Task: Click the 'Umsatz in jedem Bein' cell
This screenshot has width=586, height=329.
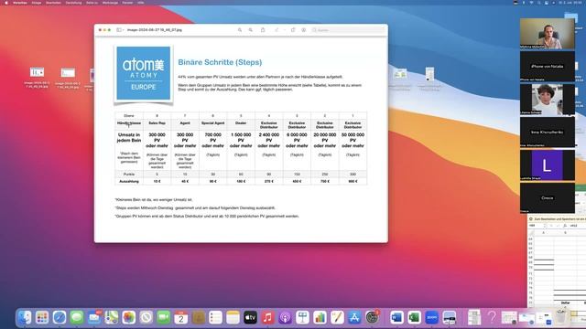Action: coord(129,150)
